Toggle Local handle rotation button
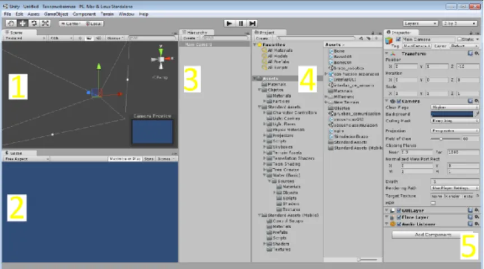484x269 pixels. (94, 24)
